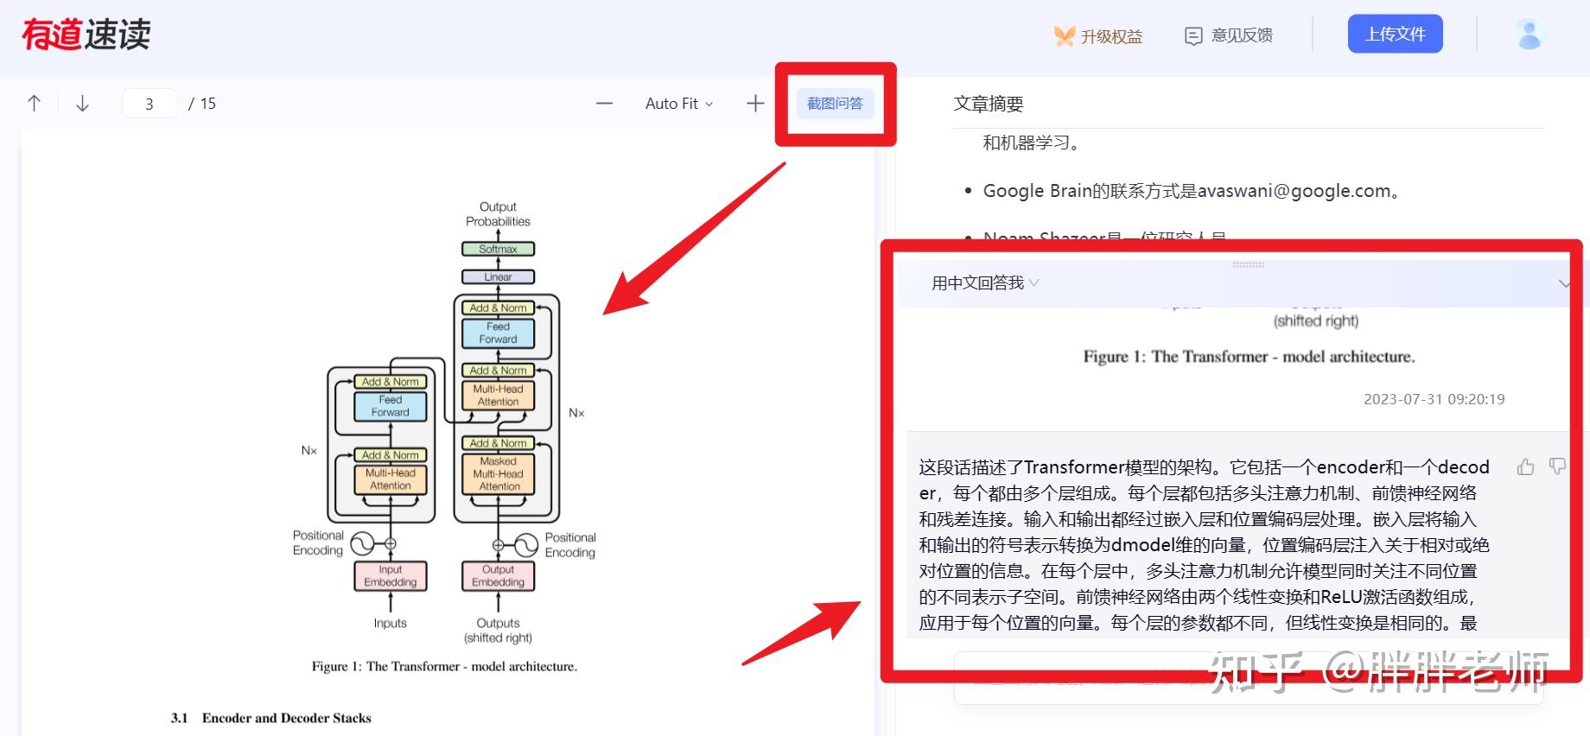Zoom in with the plus icon
The height and width of the screenshot is (736, 1590).
tap(755, 104)
